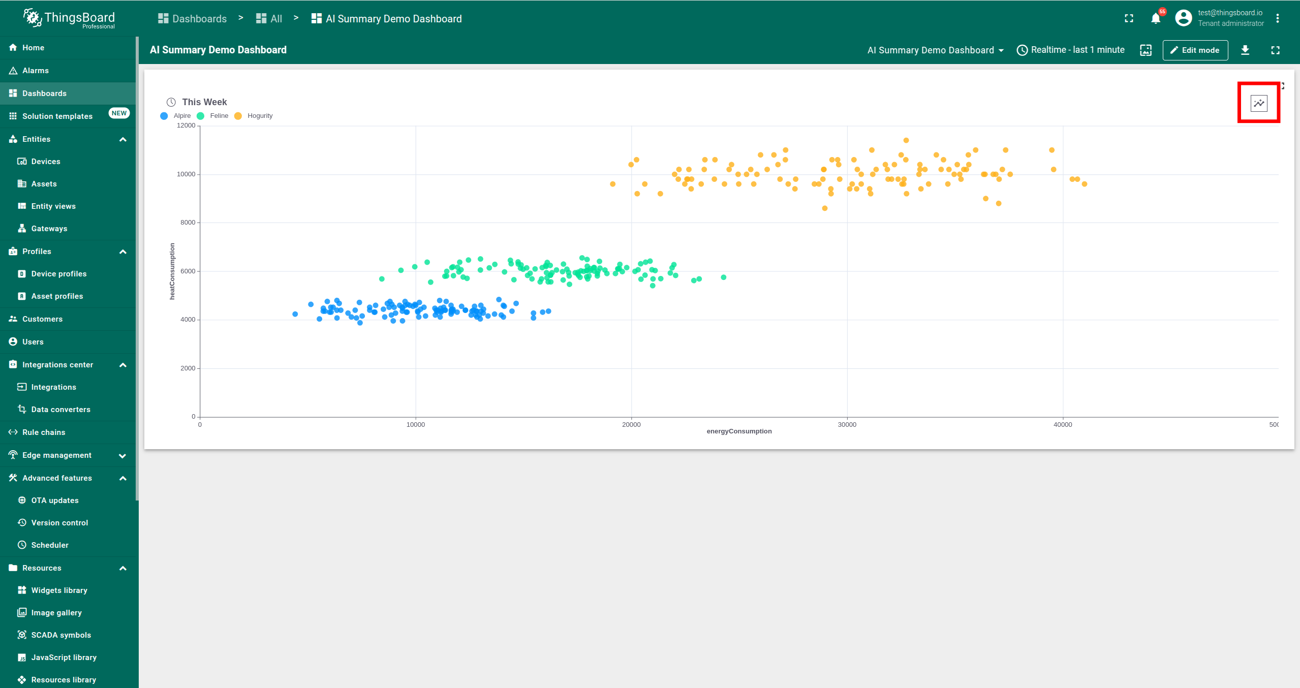Go to Rule chains page
Viewport: 1300px width, 688px height.
(44, 432)
